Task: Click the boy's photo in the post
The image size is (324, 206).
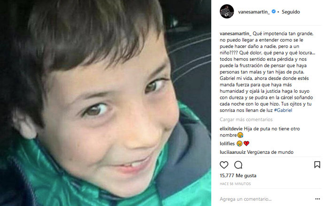Action: [x=105, y=103]
